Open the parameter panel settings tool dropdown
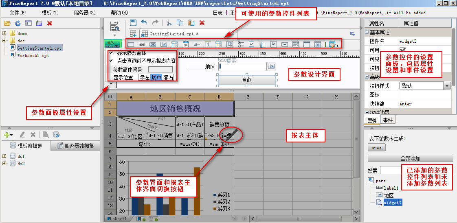457x223 pixels. [x=112, y=44]
